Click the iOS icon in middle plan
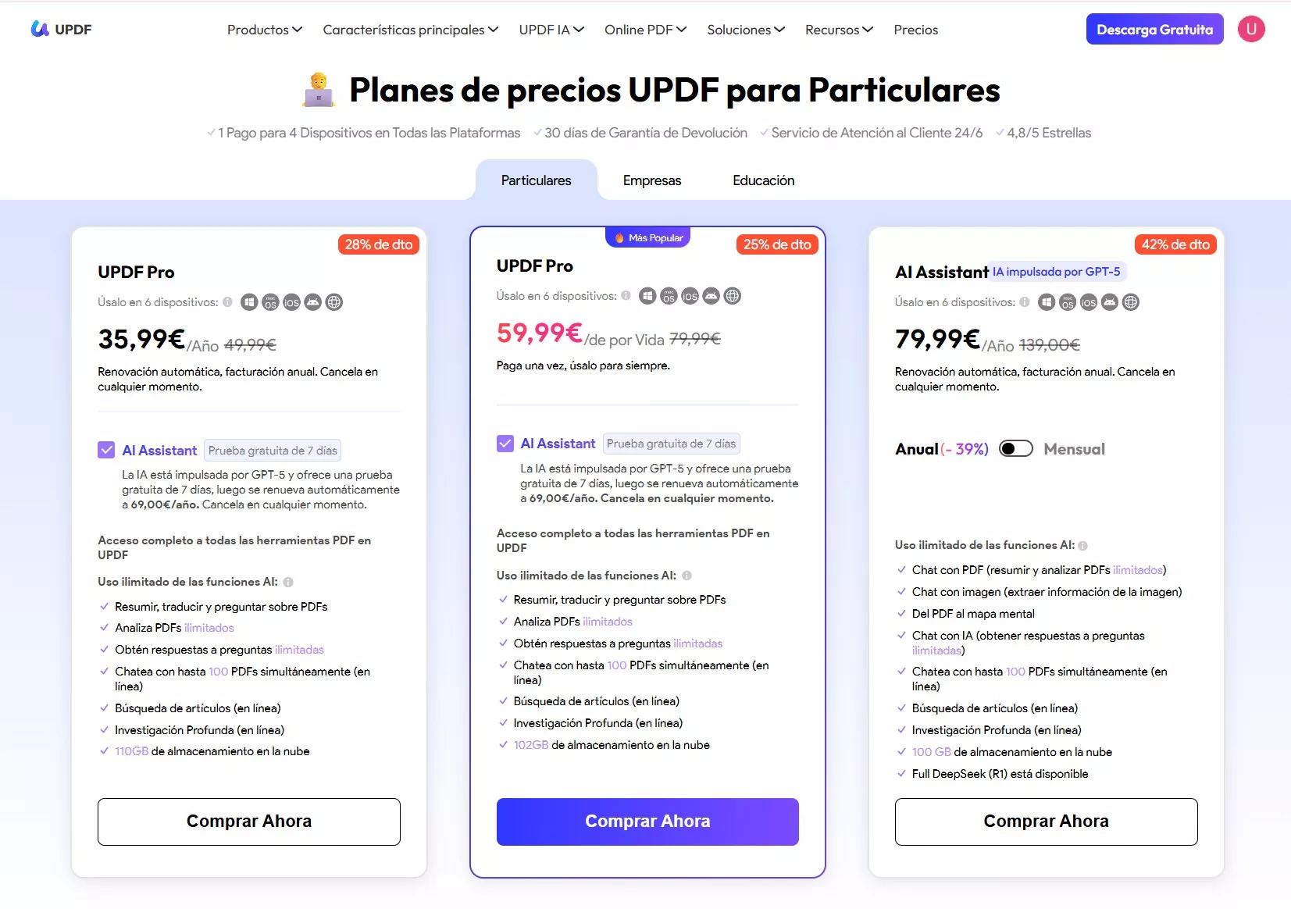 point(690,296)
